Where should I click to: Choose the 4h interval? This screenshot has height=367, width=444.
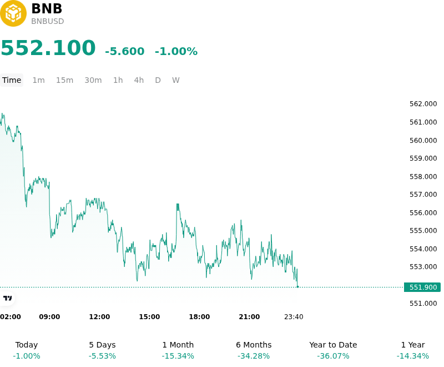(139, 80)
